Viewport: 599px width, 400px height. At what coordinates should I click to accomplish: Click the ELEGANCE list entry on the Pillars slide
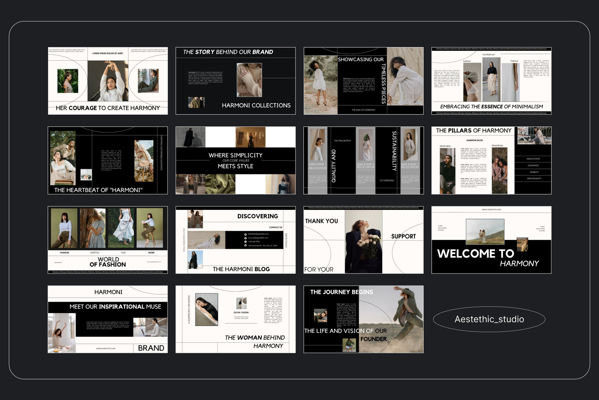[533, 165]
